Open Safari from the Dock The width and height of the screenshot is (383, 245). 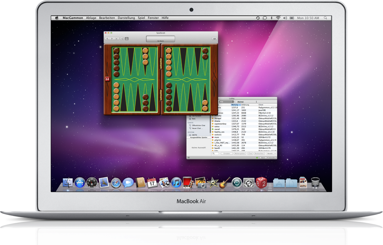(116, 183)
